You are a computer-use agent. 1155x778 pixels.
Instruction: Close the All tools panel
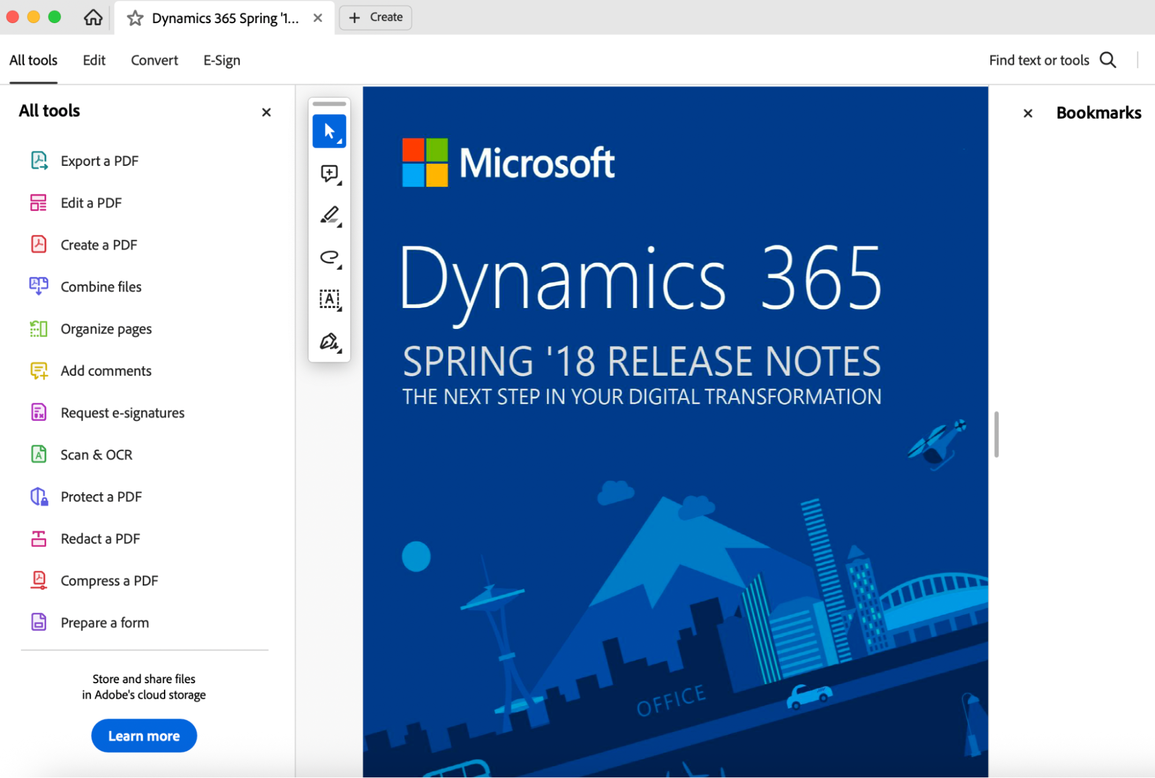(266, 112)
